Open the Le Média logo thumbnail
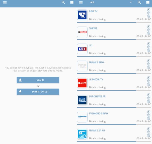 click(82, 83)
